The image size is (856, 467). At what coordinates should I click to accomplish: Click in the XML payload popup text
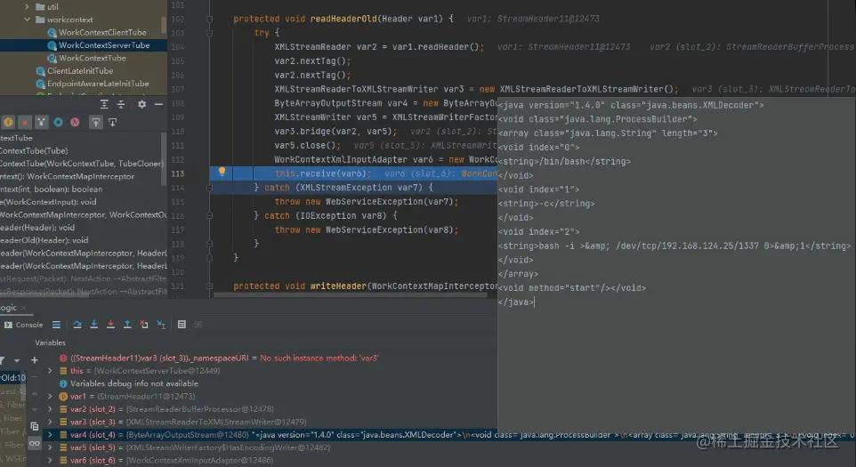[x=676, y=263]
